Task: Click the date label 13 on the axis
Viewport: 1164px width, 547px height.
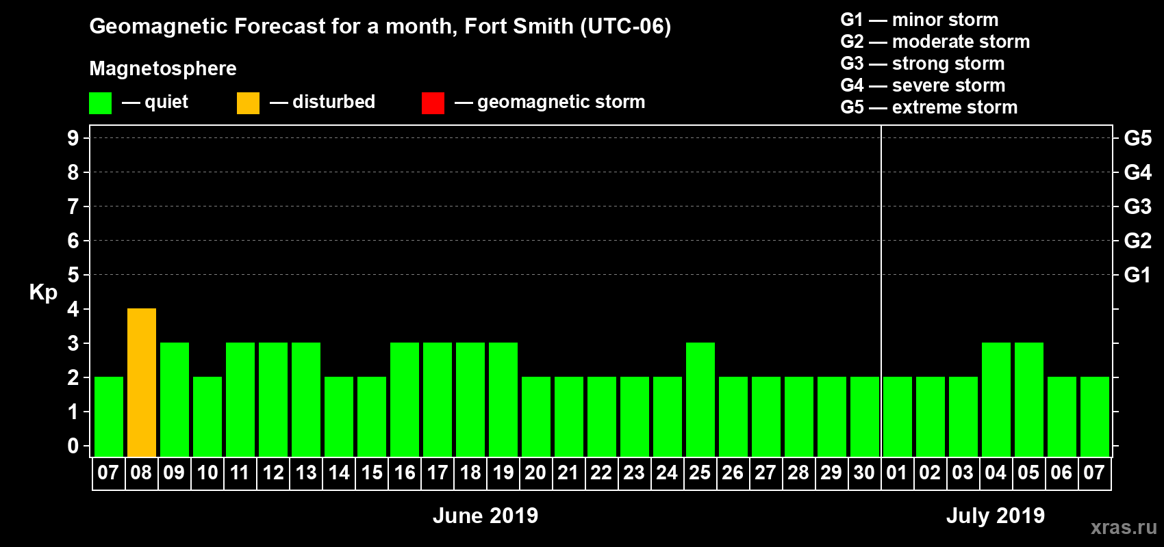Action: point(305,472)
